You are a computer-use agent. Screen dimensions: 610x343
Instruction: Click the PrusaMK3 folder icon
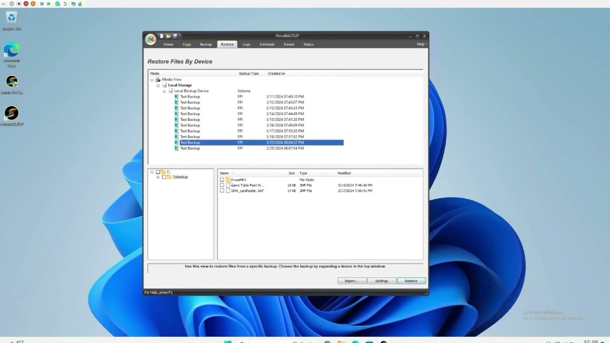point(228,180)
